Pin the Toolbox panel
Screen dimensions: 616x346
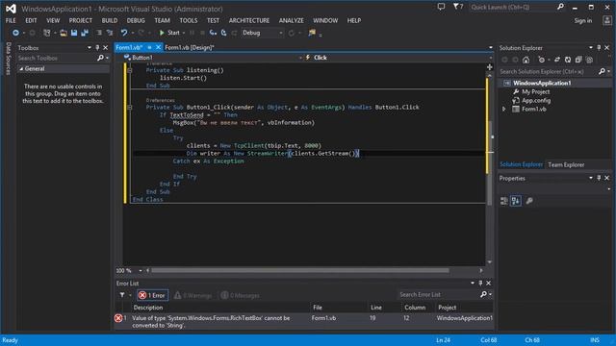(97, 47)
